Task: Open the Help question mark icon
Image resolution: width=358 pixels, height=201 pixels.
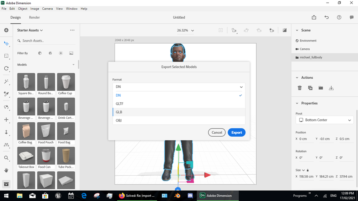Action: [x=339, y=17]
